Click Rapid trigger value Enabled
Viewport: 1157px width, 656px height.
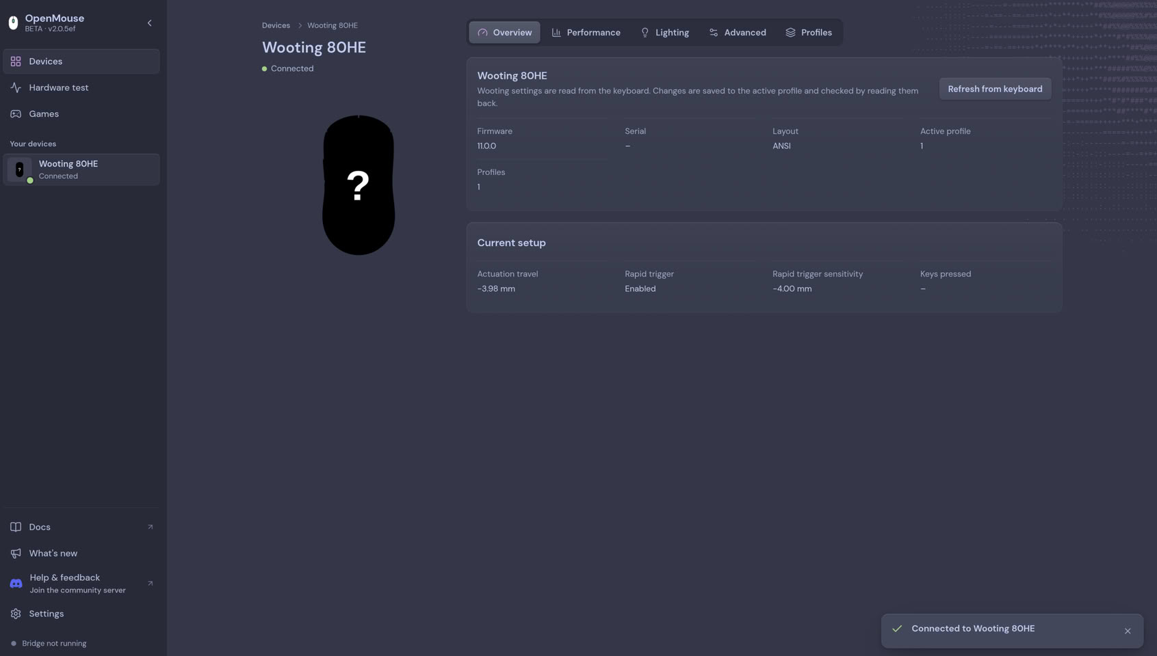coord(640,289)
